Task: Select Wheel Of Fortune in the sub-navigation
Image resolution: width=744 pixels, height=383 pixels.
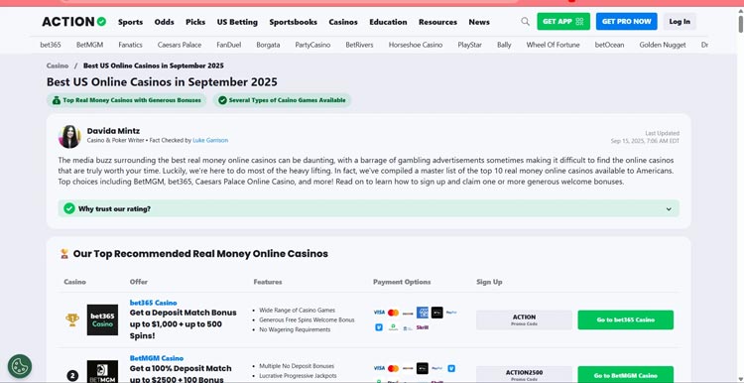Action: point(553,45)
